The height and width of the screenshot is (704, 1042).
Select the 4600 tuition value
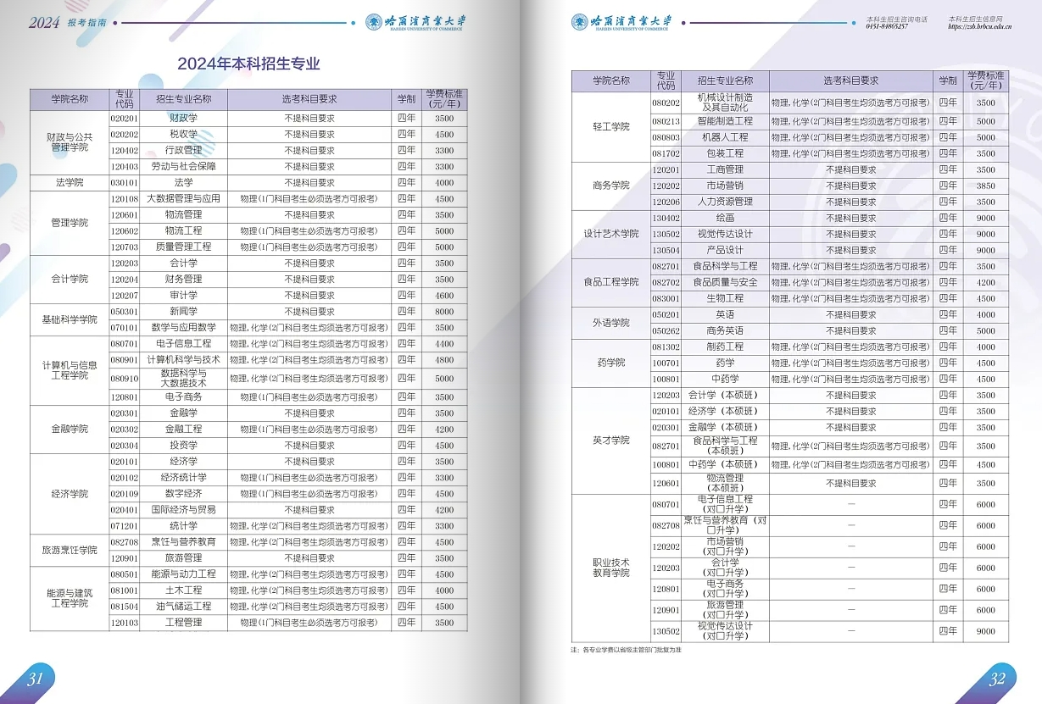coord(444,296)
